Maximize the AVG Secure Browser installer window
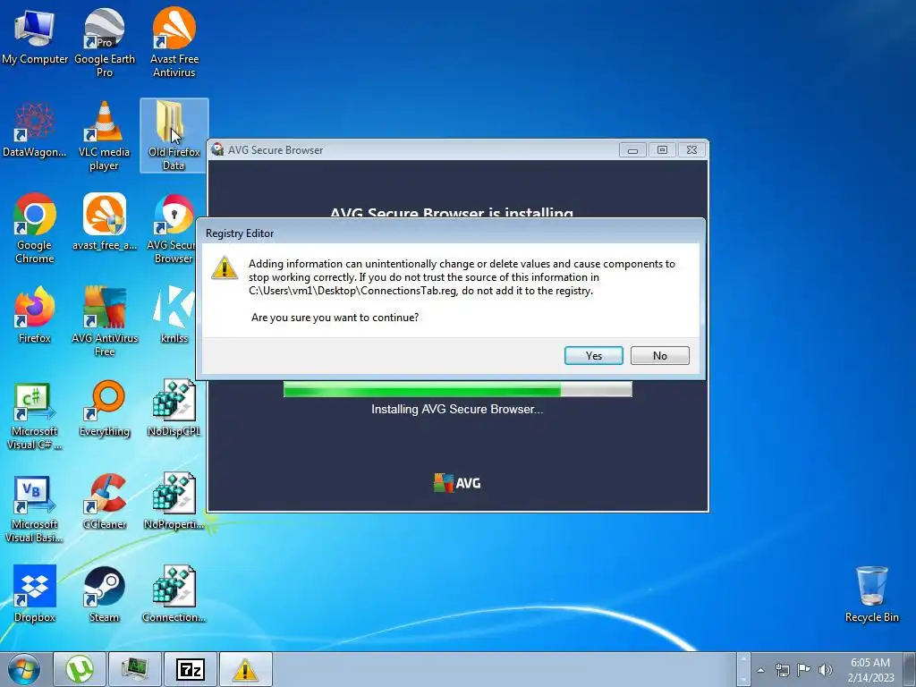Screen dimensions: 916x687 pos(662,150)
